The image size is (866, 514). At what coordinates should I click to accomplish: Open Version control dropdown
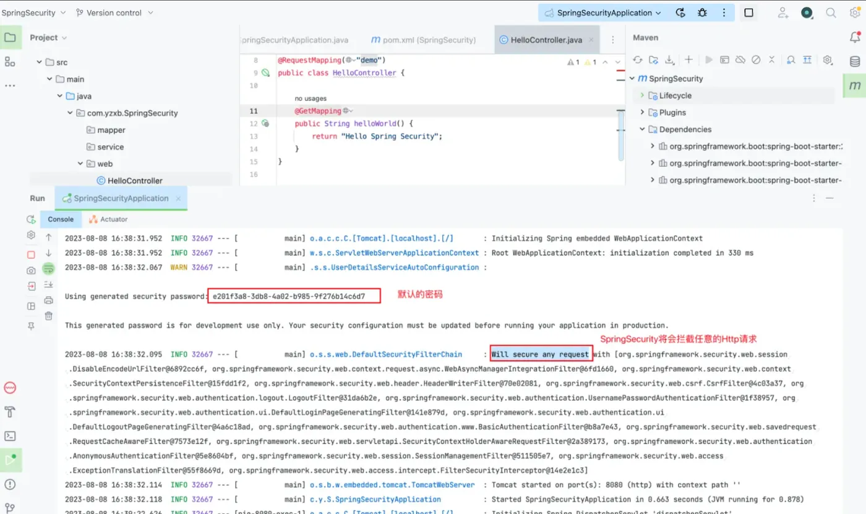pos(115,12)
